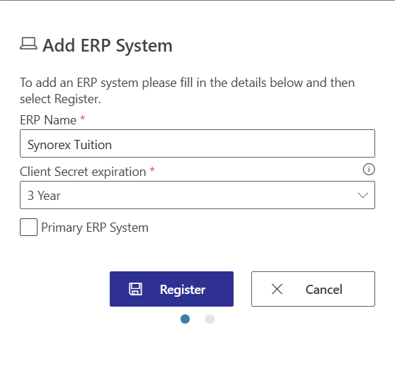The height and width of the screenshot is (366, 395).
Task: Dismiss the dialog with the Cancel button
Action: 313,289
